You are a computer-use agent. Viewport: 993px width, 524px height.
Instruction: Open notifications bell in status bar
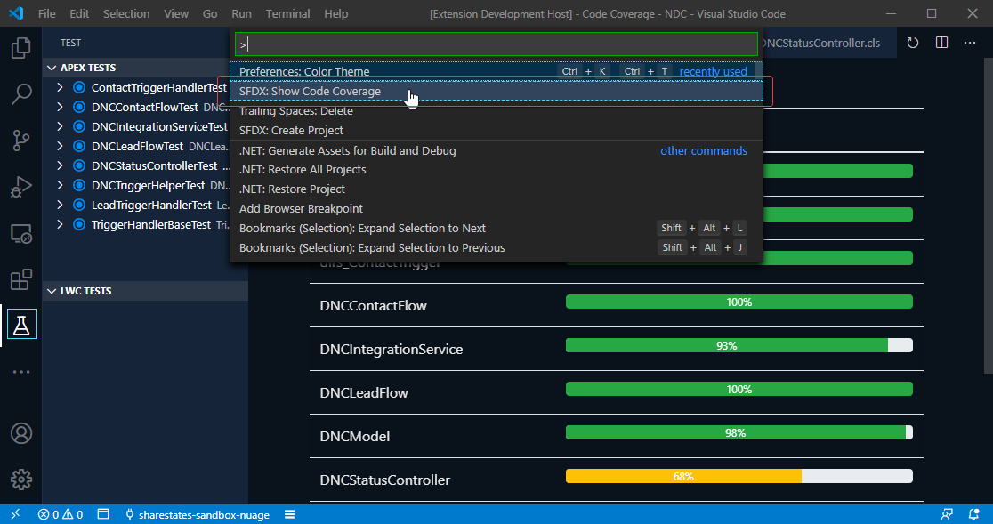974,514
